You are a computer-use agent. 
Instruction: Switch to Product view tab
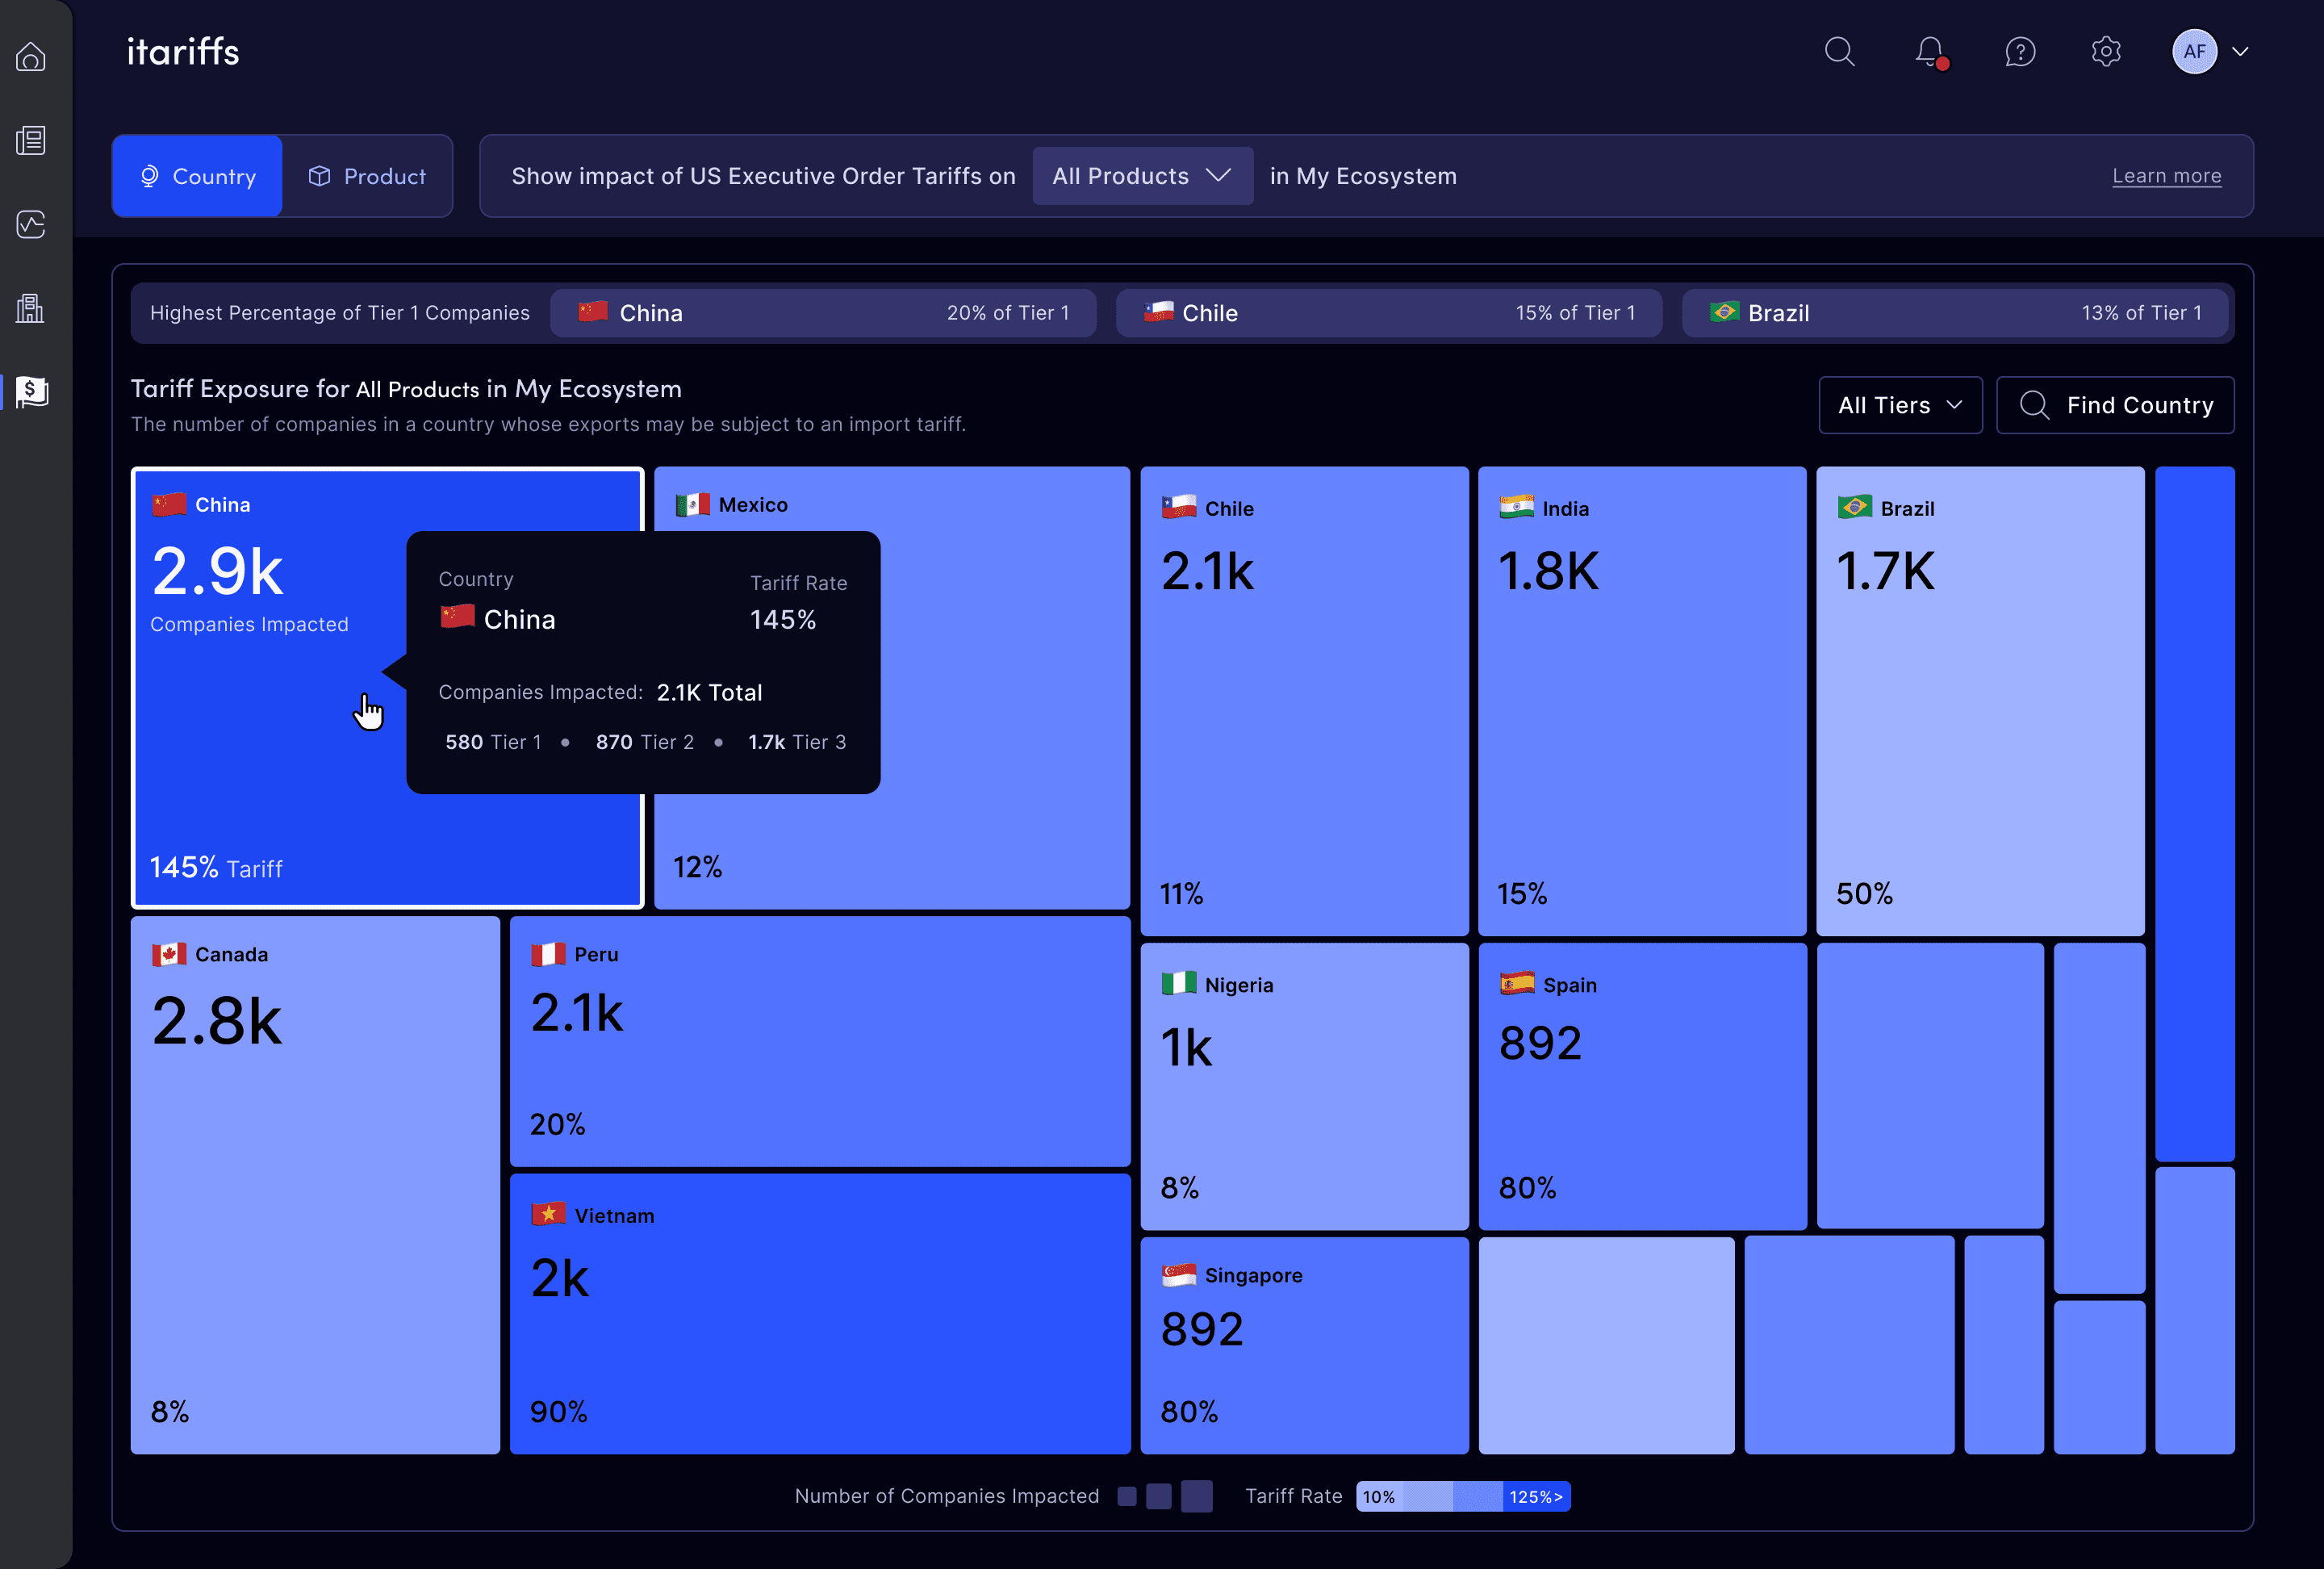[367, 176]
